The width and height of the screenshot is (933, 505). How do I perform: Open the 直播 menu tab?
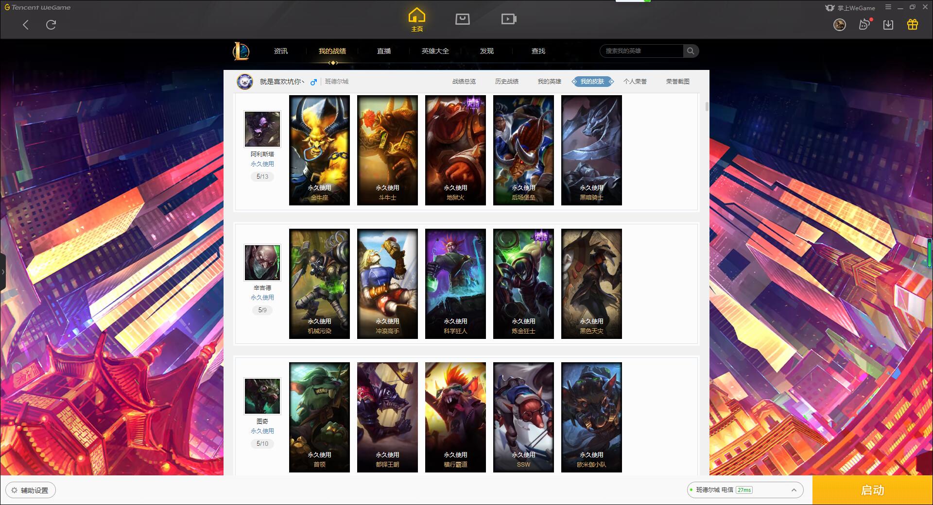coord(384,51)
